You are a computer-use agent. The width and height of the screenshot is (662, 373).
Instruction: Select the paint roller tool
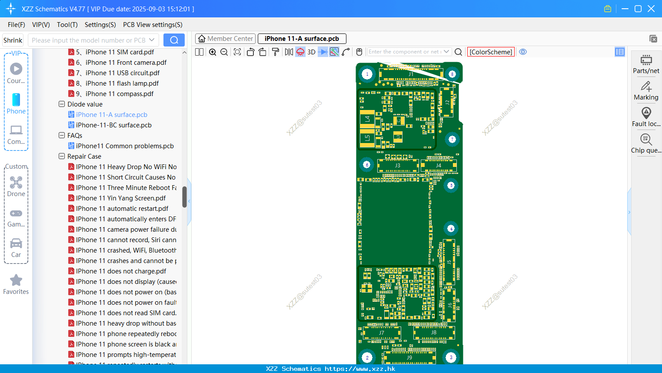coord(276,52)
